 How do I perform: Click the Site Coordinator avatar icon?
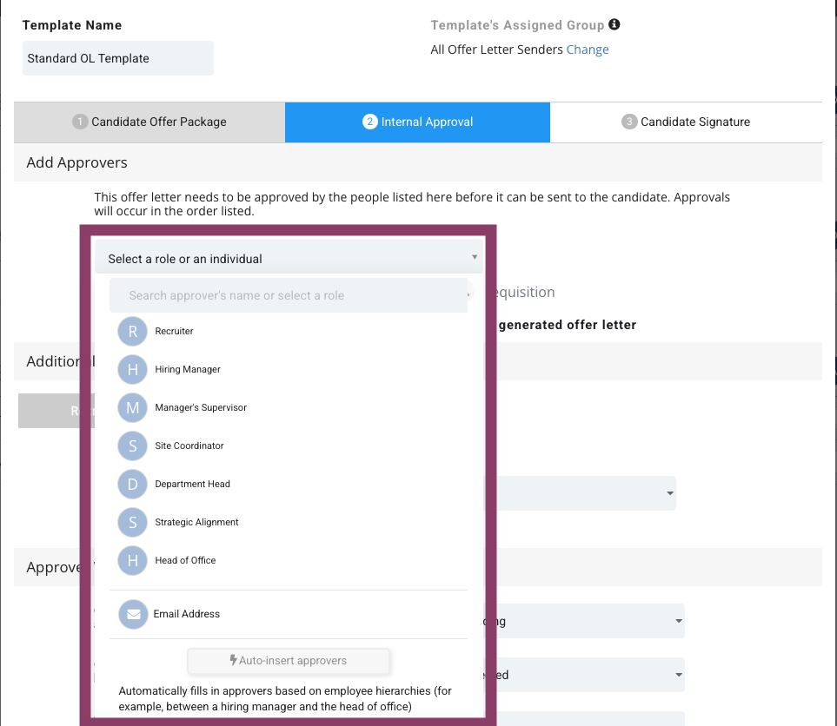tap(132, 446)
